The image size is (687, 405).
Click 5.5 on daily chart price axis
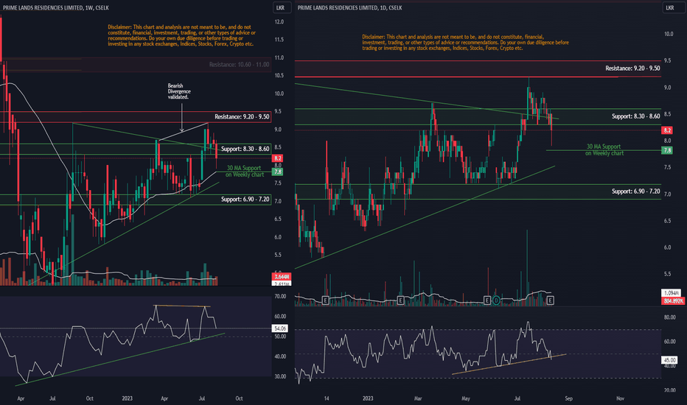(667, 274)
